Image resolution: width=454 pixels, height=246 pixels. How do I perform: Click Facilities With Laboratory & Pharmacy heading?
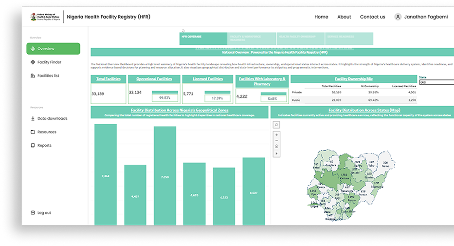(x=262, y=81)
